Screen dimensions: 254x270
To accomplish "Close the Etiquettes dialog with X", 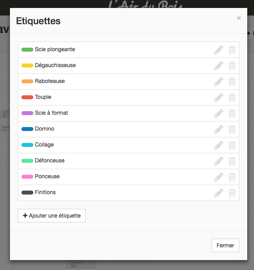I will click(x=239, y=18).
